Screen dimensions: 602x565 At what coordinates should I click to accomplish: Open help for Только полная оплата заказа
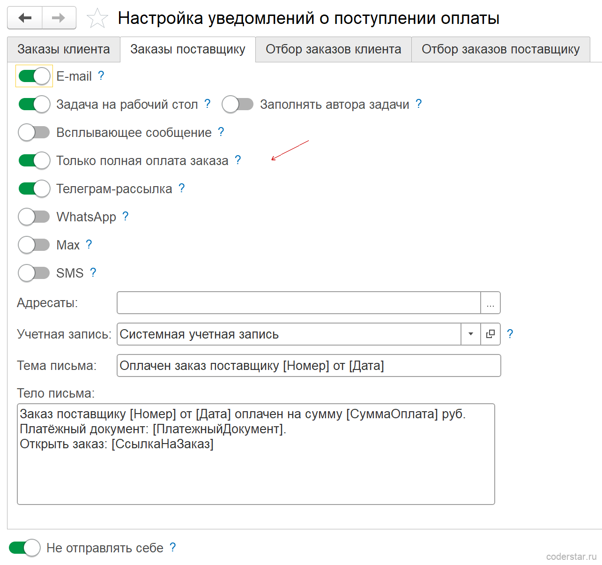click(238, 160)
